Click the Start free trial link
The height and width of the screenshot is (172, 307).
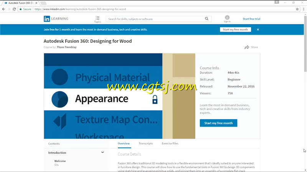tap(251, 19)
